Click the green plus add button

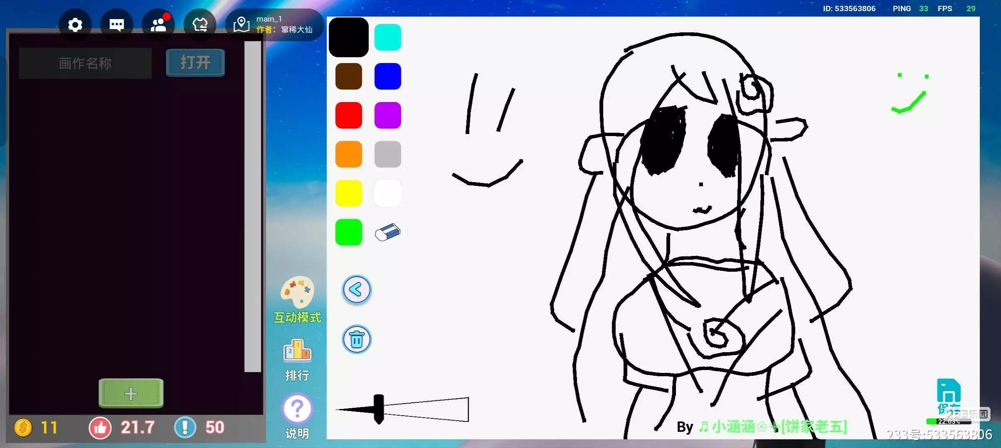131,393
